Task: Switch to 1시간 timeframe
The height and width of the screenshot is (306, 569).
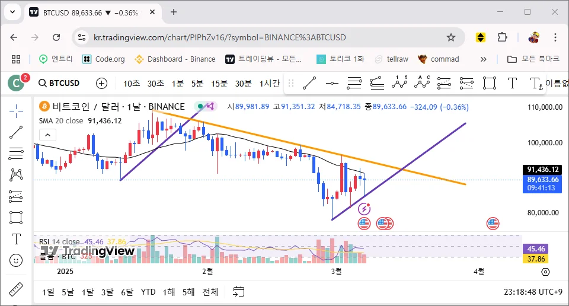Action: [x=270, y=84]
